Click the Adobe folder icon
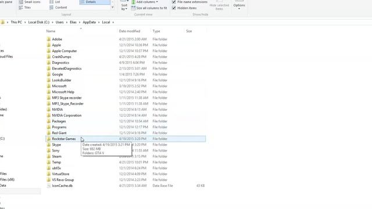The width and height of the screenshot is (372, 209). click(x=49, y=39)
